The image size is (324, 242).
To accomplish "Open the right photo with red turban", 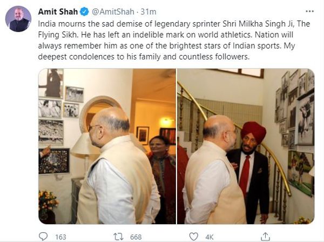I will (x=246, y=146).
